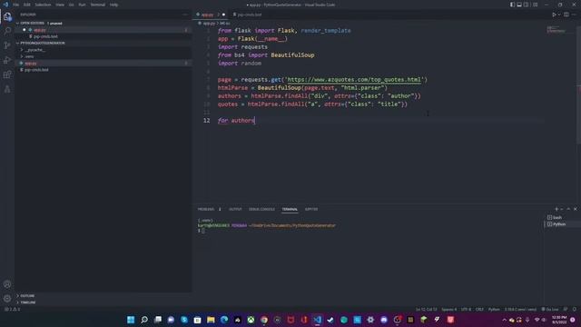Open Windows Start menu on taskbar
The image size is (581, 327).
[131, 320]
